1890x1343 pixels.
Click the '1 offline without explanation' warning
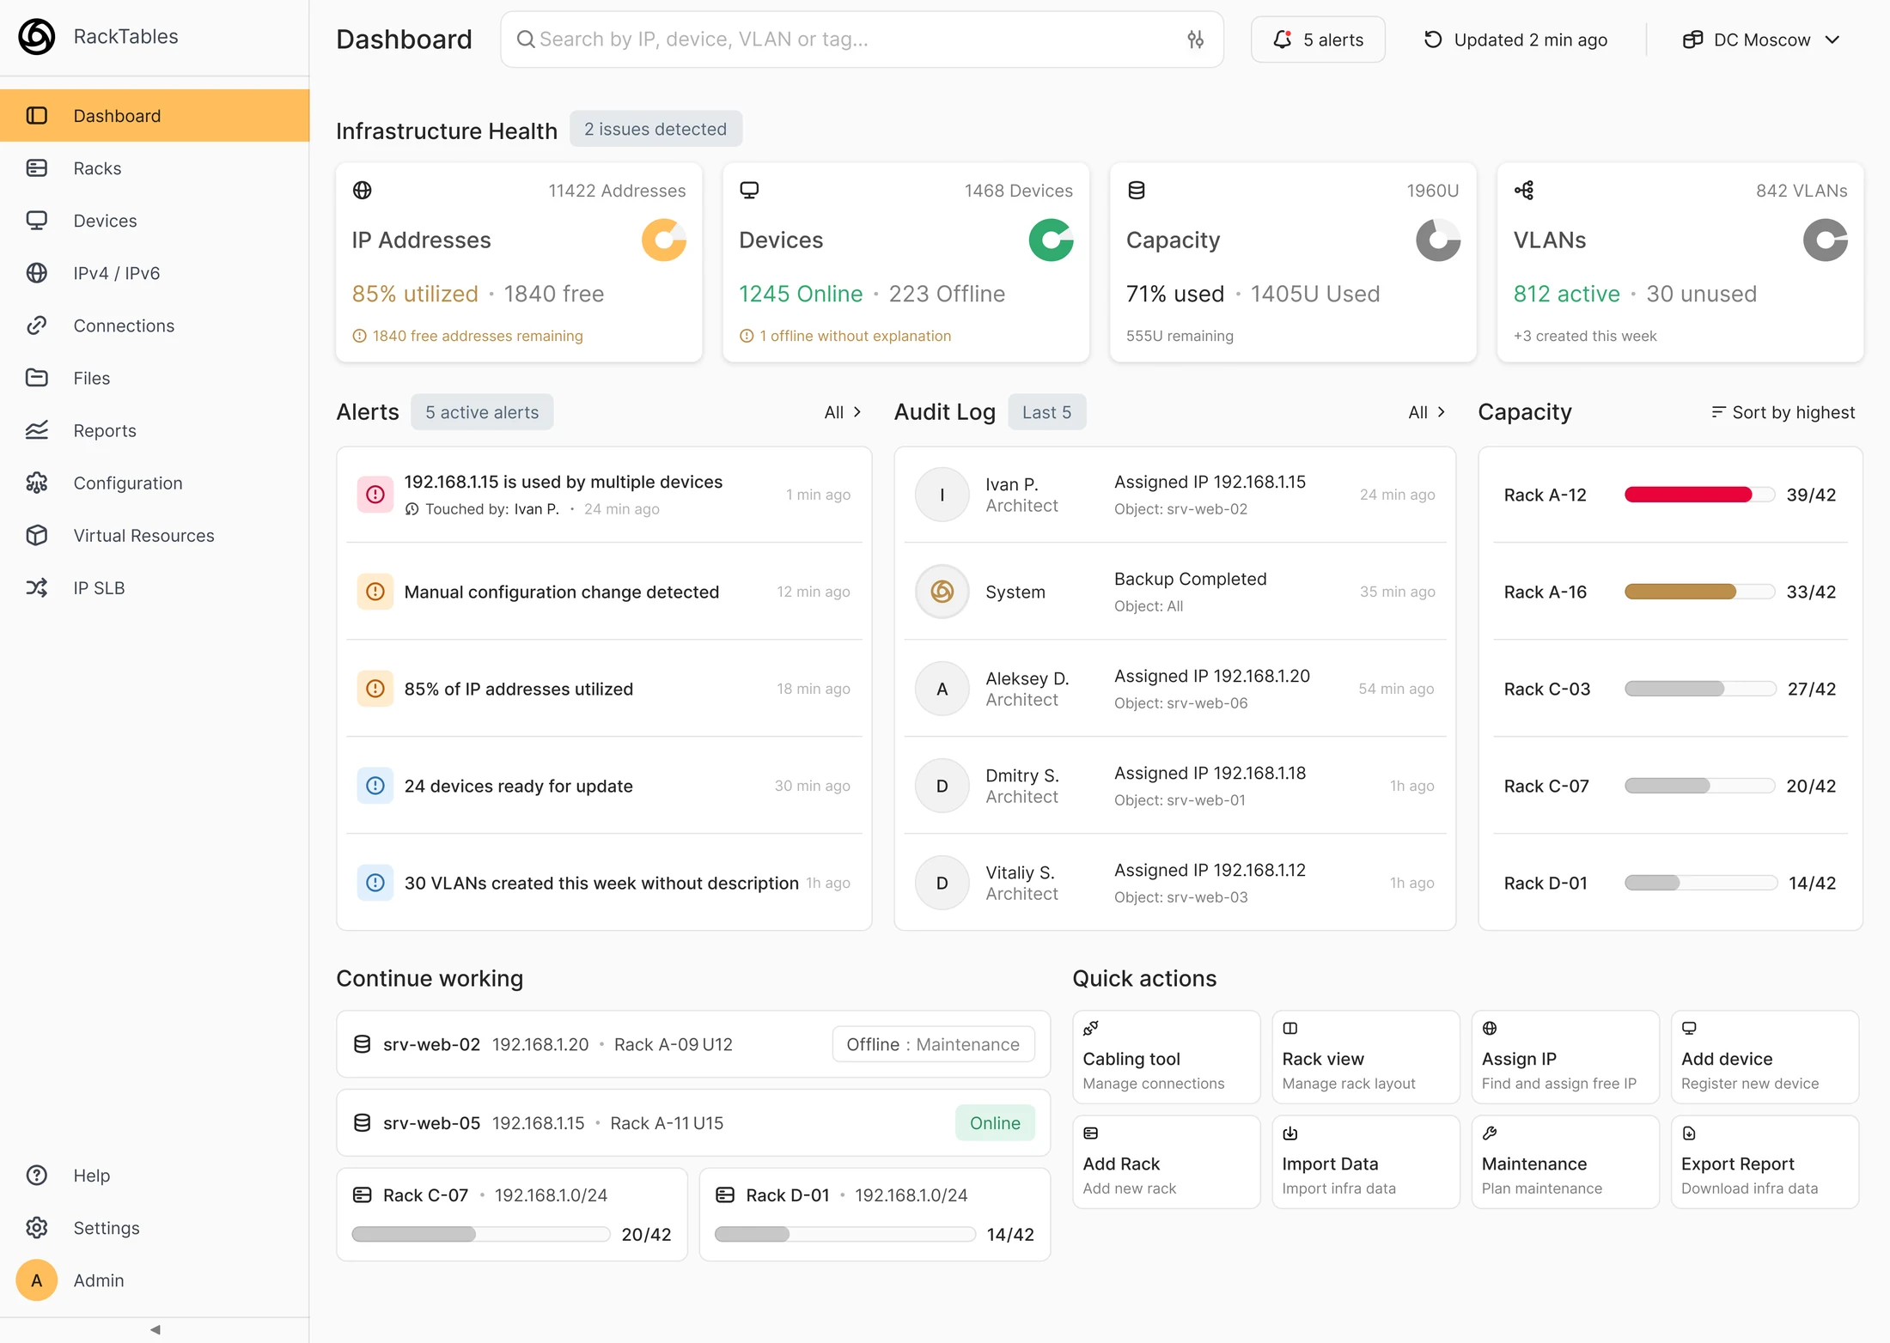[845, 336]
